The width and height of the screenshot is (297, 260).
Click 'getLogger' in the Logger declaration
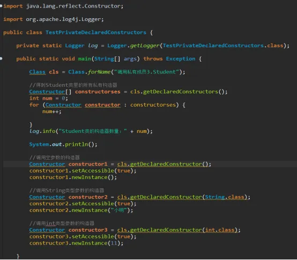145,46
